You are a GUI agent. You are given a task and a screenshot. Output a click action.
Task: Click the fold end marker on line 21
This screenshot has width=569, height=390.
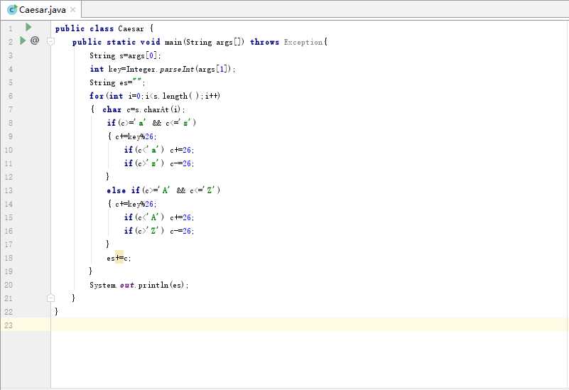(50, 298)
